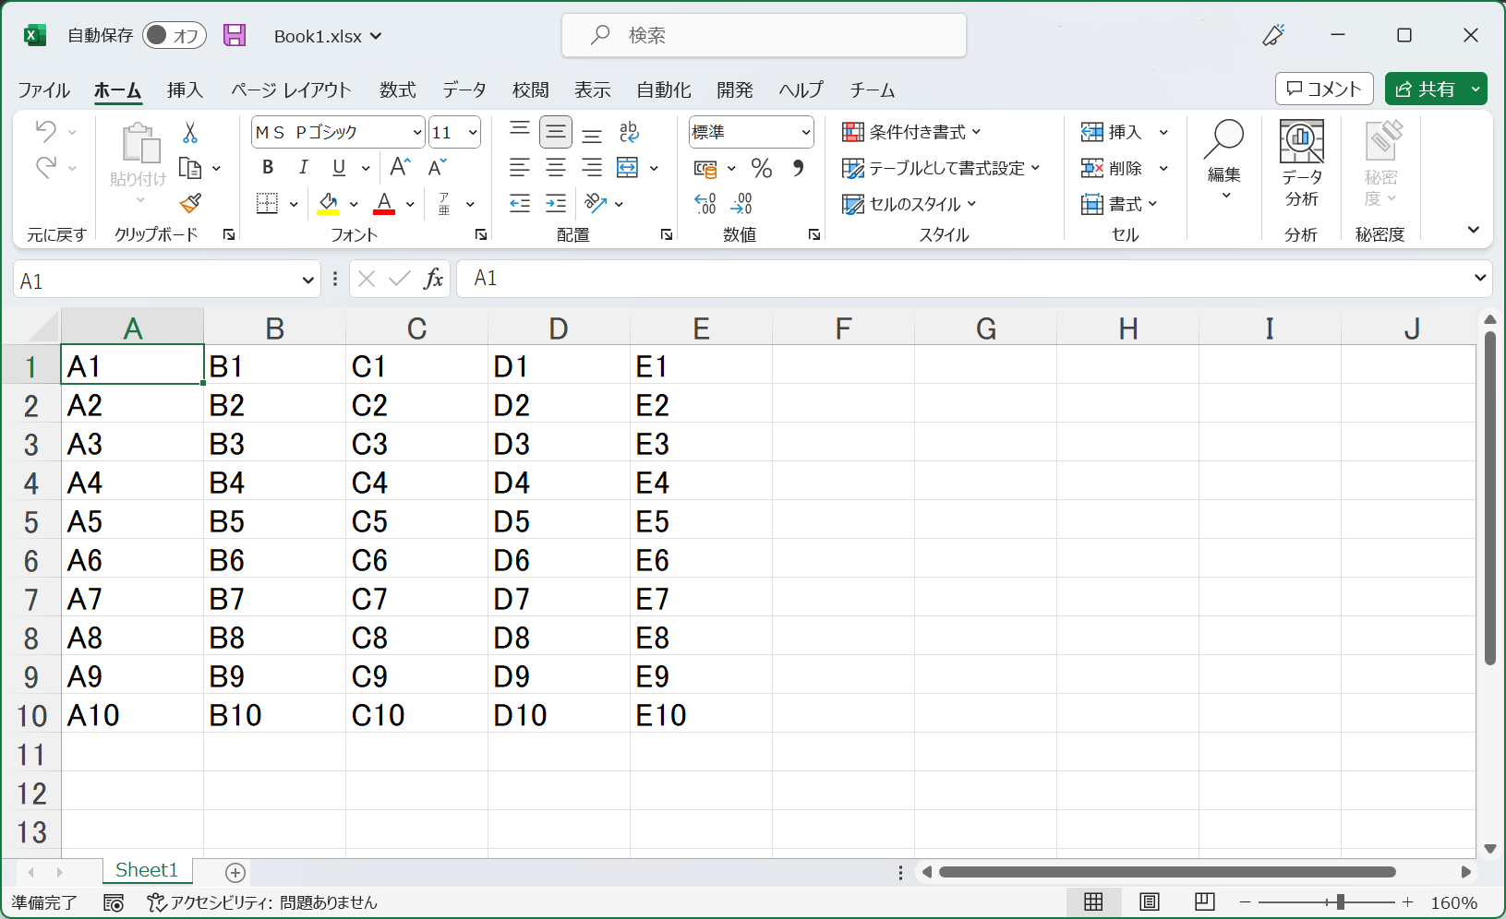Click the cell borders icon

point(267,203)
